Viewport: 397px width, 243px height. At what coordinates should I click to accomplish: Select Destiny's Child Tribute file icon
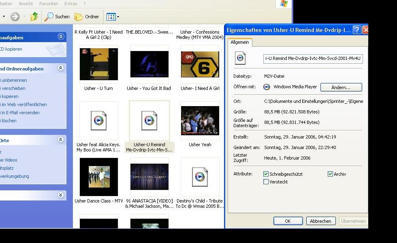(200, 177)
